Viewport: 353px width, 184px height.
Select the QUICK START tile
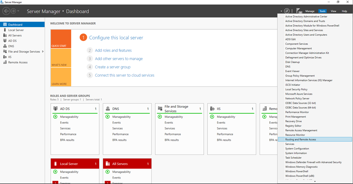pyautogui.click(x=61, y=39)
